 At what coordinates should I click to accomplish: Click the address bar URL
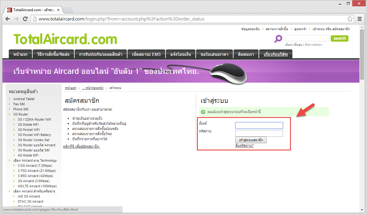click(121, 19)
